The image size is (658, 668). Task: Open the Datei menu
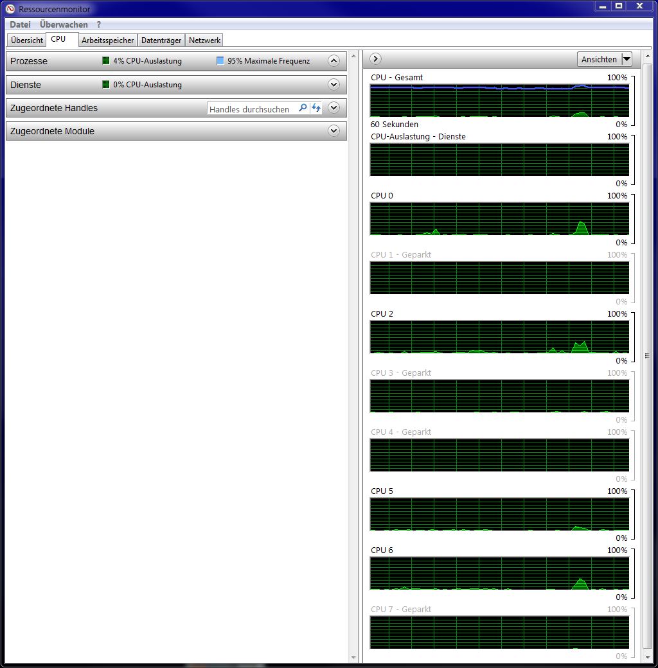pos(20,24)
